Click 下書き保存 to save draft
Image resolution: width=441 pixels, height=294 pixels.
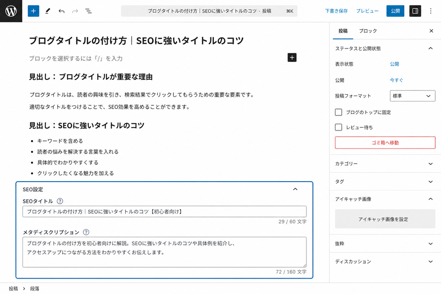pos(336,11)
